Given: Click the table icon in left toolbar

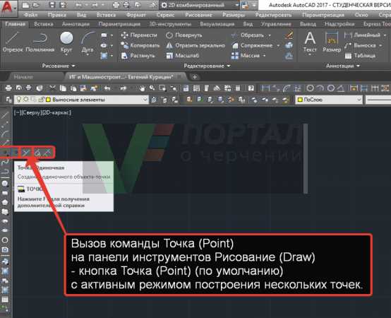Looking at the screenshot, I should [5, 300].
